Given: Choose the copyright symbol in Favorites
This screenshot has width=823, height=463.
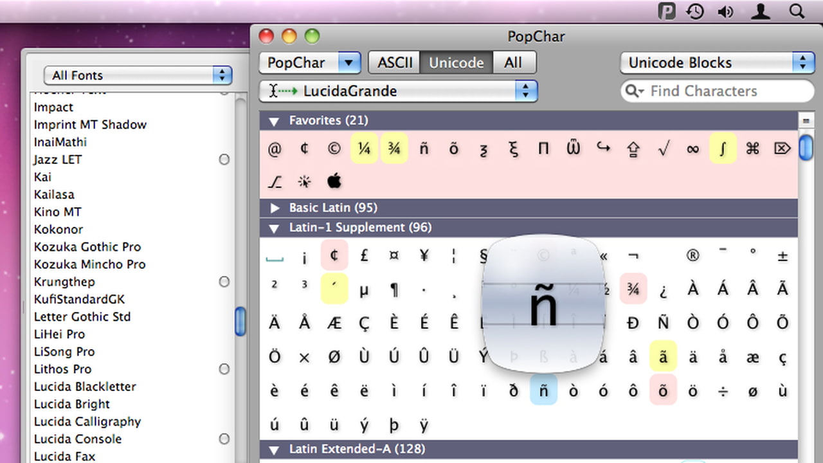Looking at the screenshot, I should [x=334, y=149].
